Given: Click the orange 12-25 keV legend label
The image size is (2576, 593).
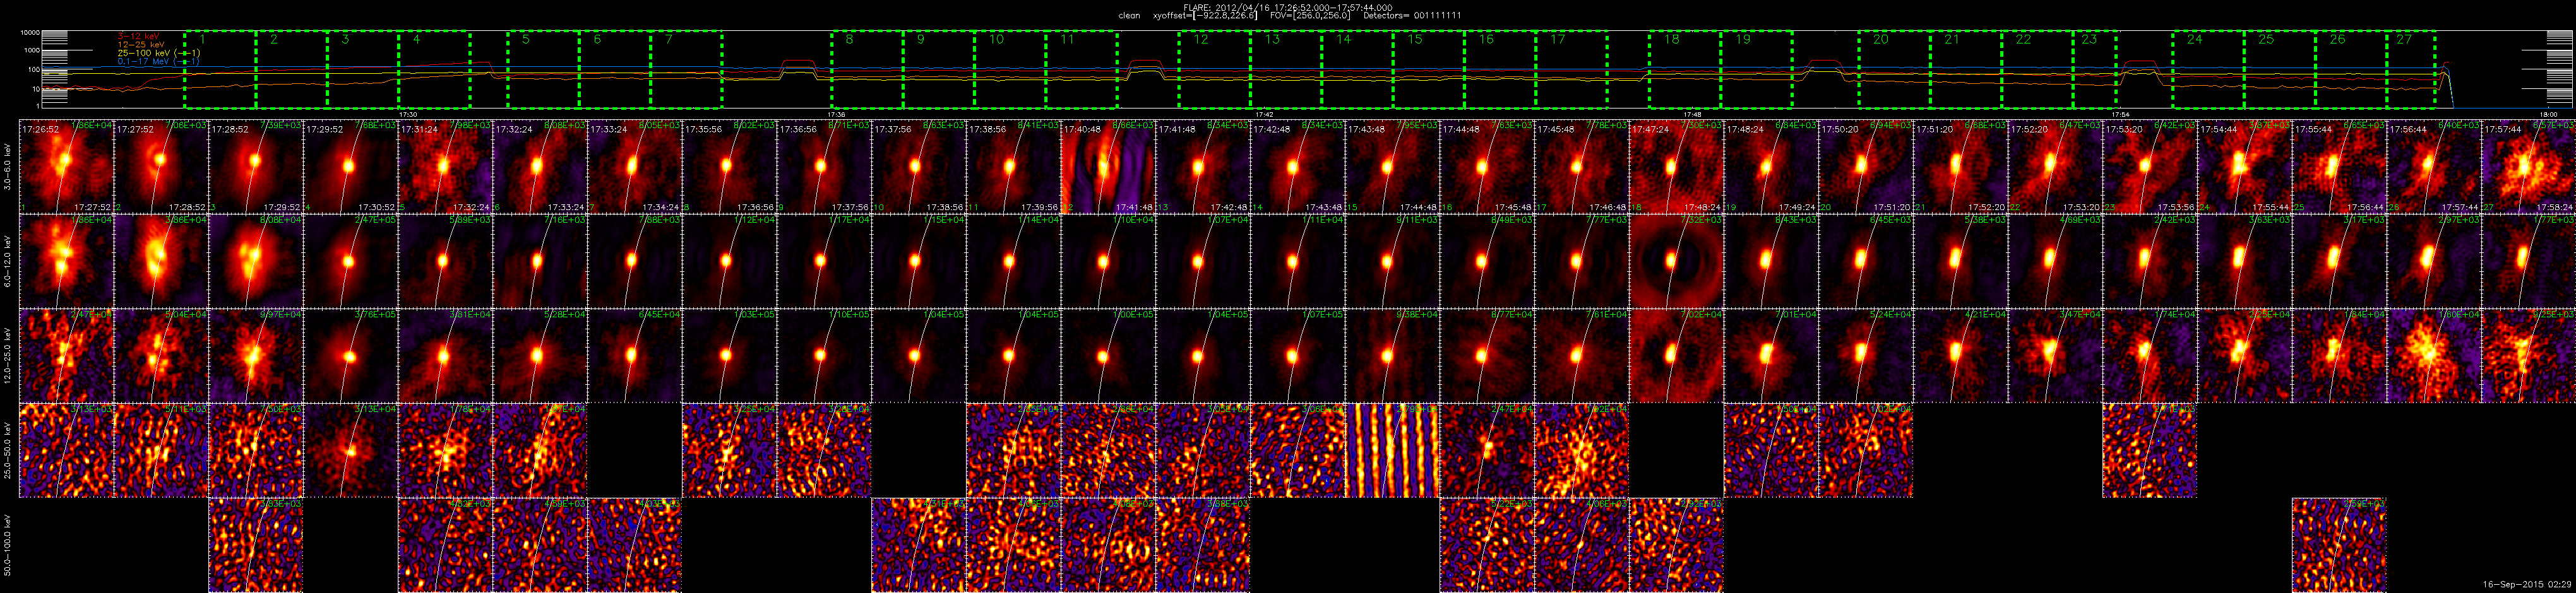Looking at the screenshot, I should coord(141,44).
